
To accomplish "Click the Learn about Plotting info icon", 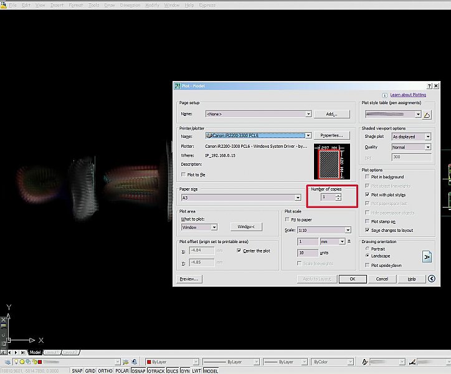I will point(386,95).
